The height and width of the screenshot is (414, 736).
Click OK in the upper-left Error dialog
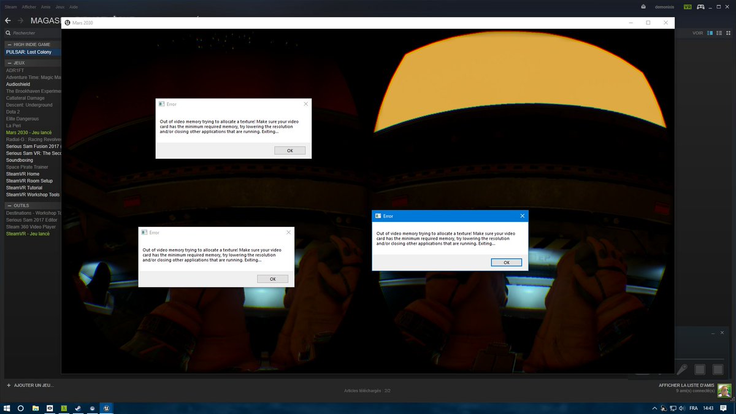(x=290, y=150)
